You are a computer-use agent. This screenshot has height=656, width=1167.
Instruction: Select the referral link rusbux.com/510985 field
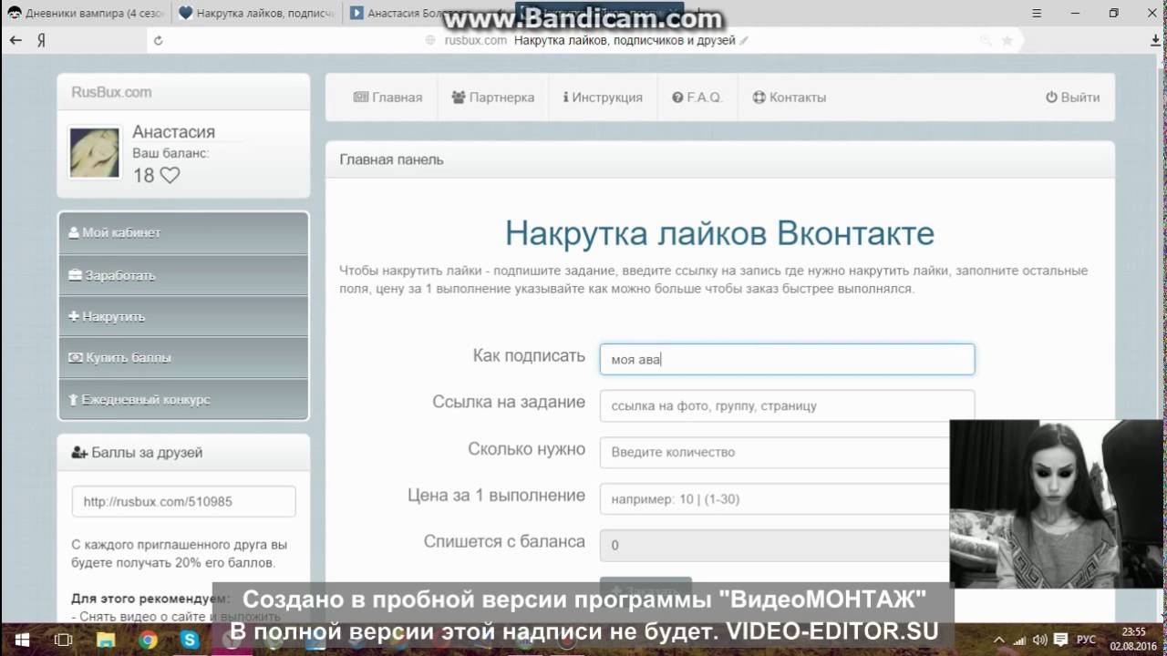[183, 501]
